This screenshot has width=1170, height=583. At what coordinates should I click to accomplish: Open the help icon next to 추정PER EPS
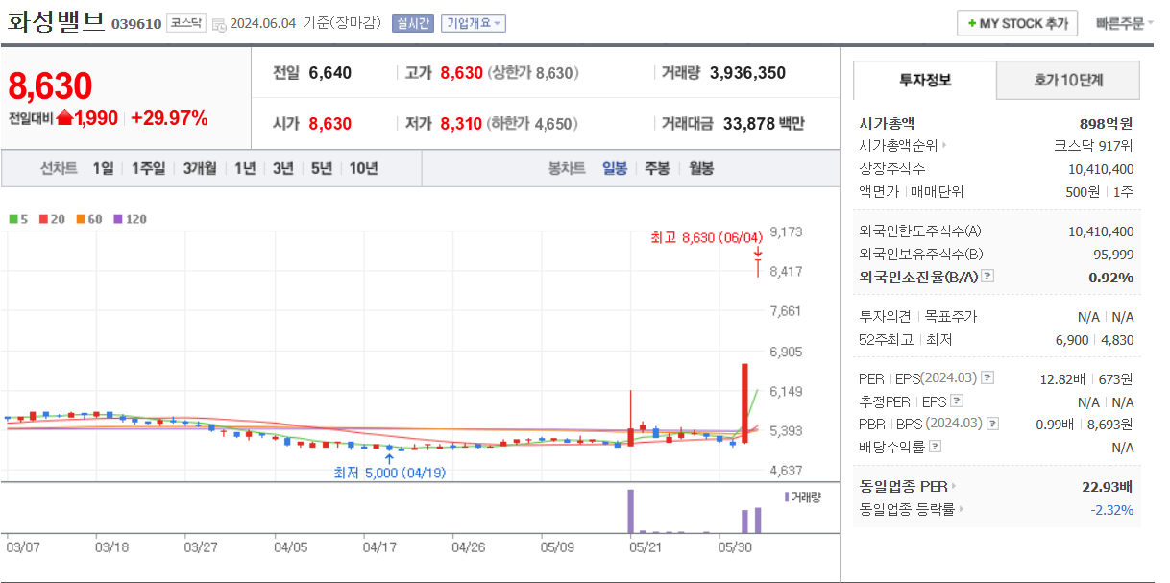pyautogui.click(x=956, y=401)
